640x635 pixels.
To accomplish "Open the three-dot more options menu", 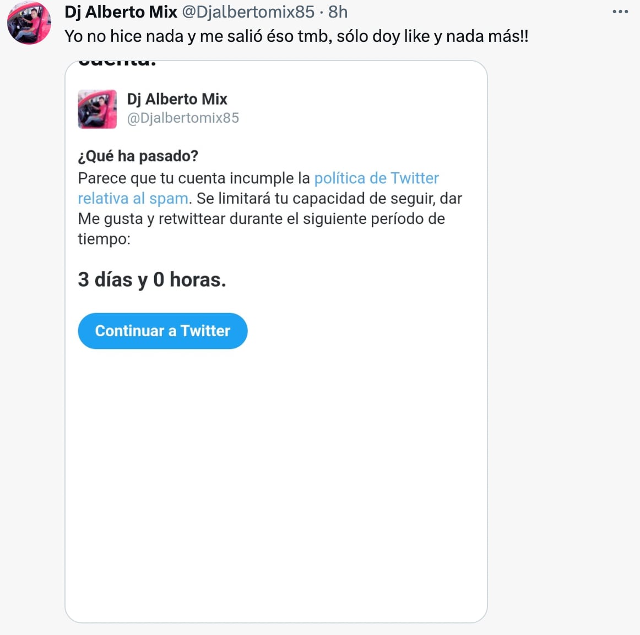I will [x=620, y=12].
